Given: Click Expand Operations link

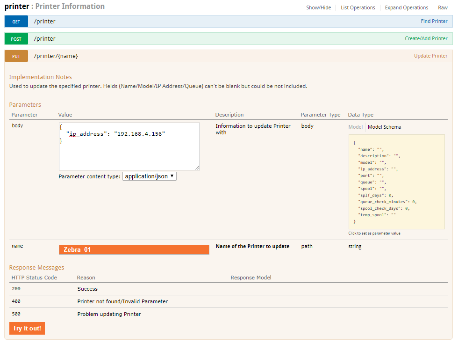Looking at the screenshot, I should [406, 7].
